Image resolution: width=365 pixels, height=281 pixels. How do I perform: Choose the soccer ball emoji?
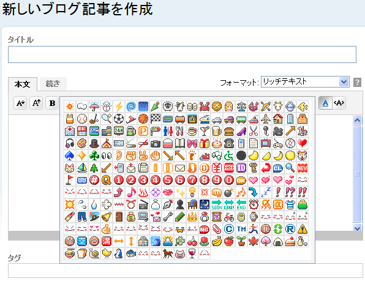click(119, 119)
